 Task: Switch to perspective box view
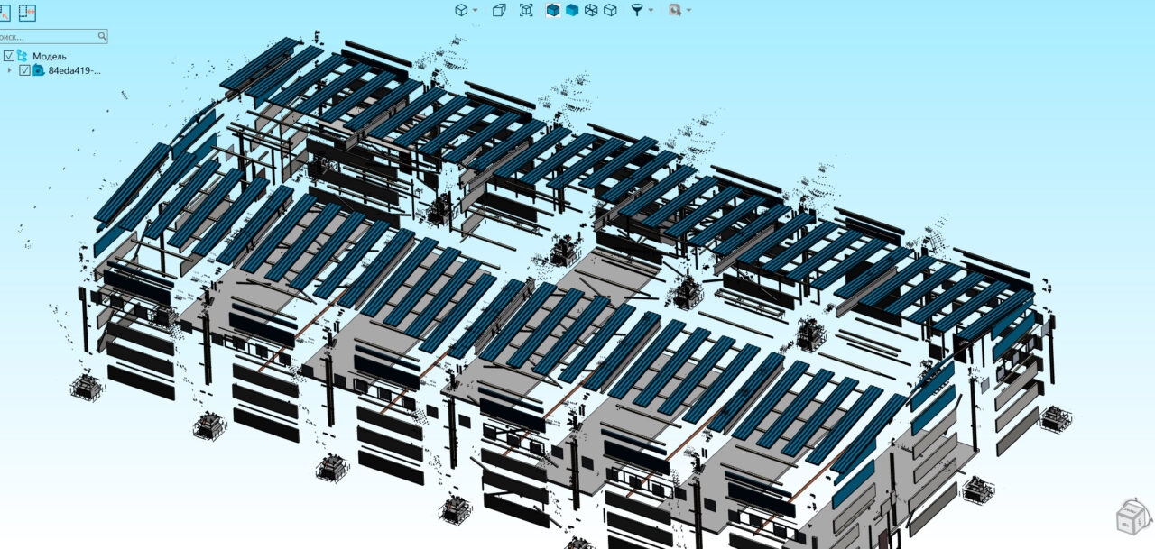(x=499, y=10)
